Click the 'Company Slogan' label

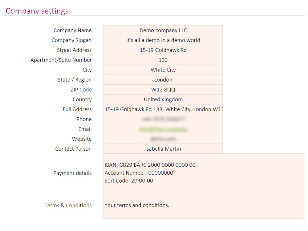click(71, 40)
